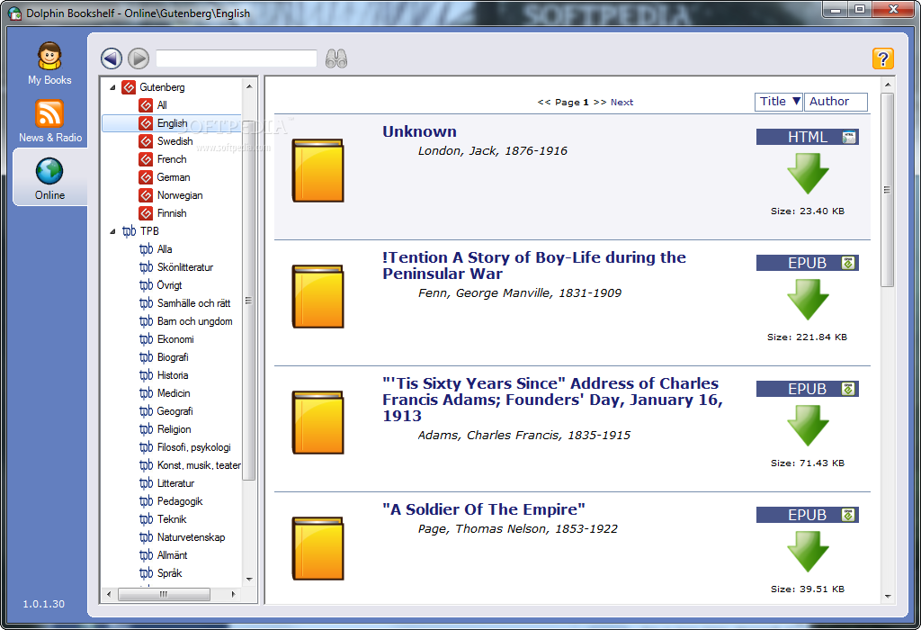The height and width of the screenshot is (630, 921).
Task: Download Unknown book with green arrow
Action: click(x=808, y=174)
